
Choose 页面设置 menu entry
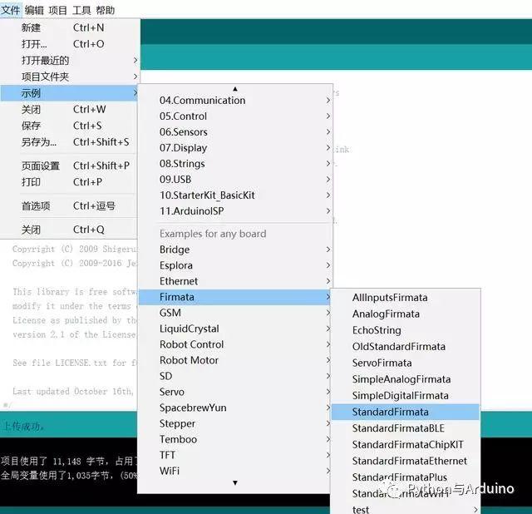70,166
